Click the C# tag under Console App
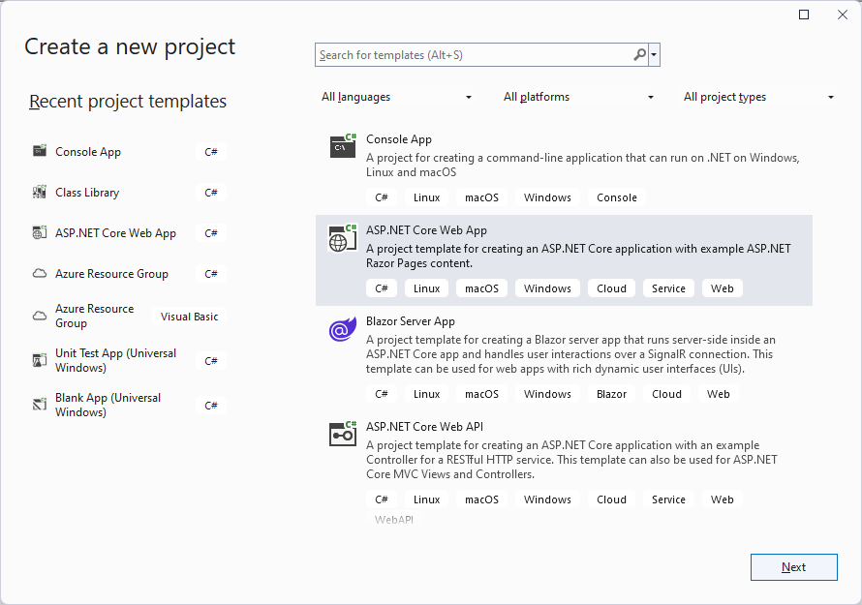The image size is (862, 605). pos(382,197)
